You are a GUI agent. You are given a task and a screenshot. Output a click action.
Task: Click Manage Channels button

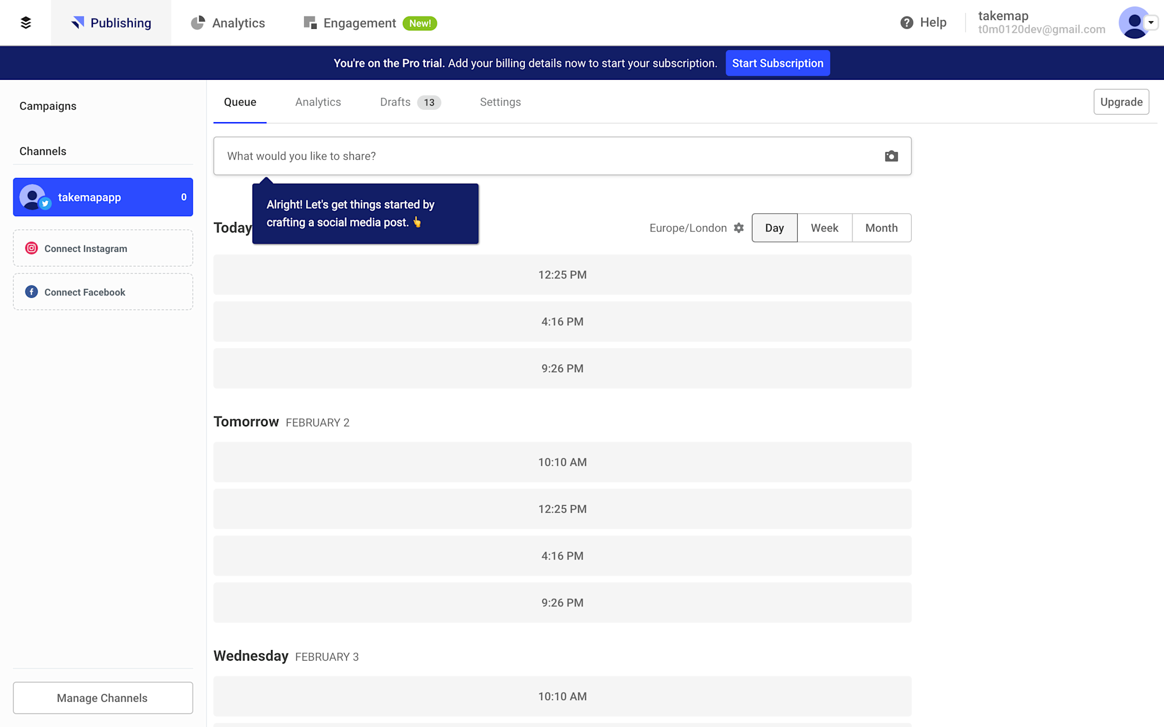[103, 698]
